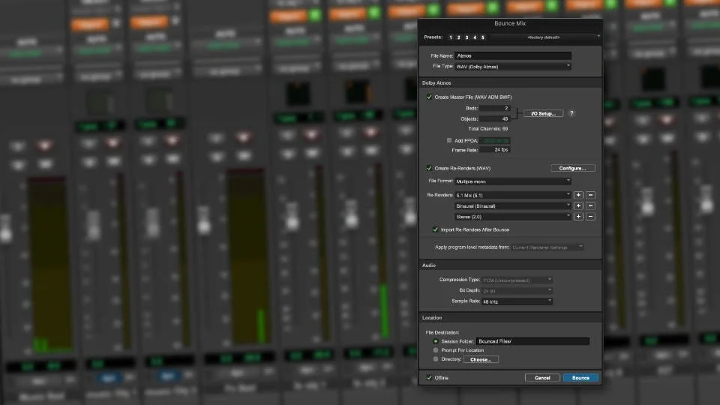Click the Objects count field

click(494, 119)
